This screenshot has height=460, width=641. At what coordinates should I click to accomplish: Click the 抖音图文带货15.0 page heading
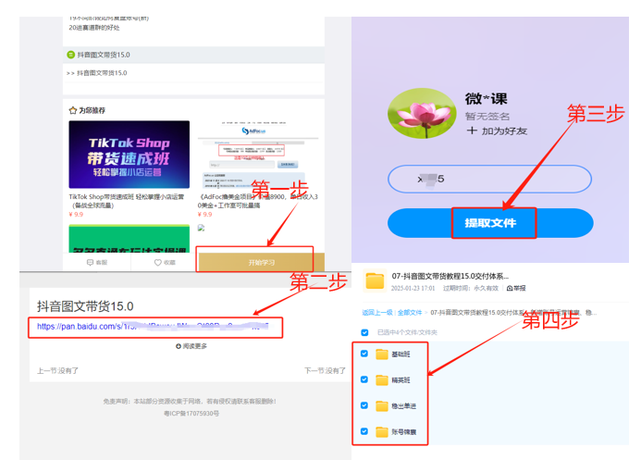tap(85, 306)
